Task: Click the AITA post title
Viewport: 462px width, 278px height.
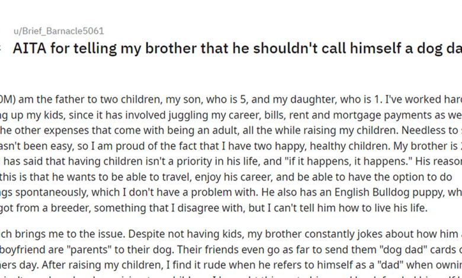Action: (x=237, y=49)
